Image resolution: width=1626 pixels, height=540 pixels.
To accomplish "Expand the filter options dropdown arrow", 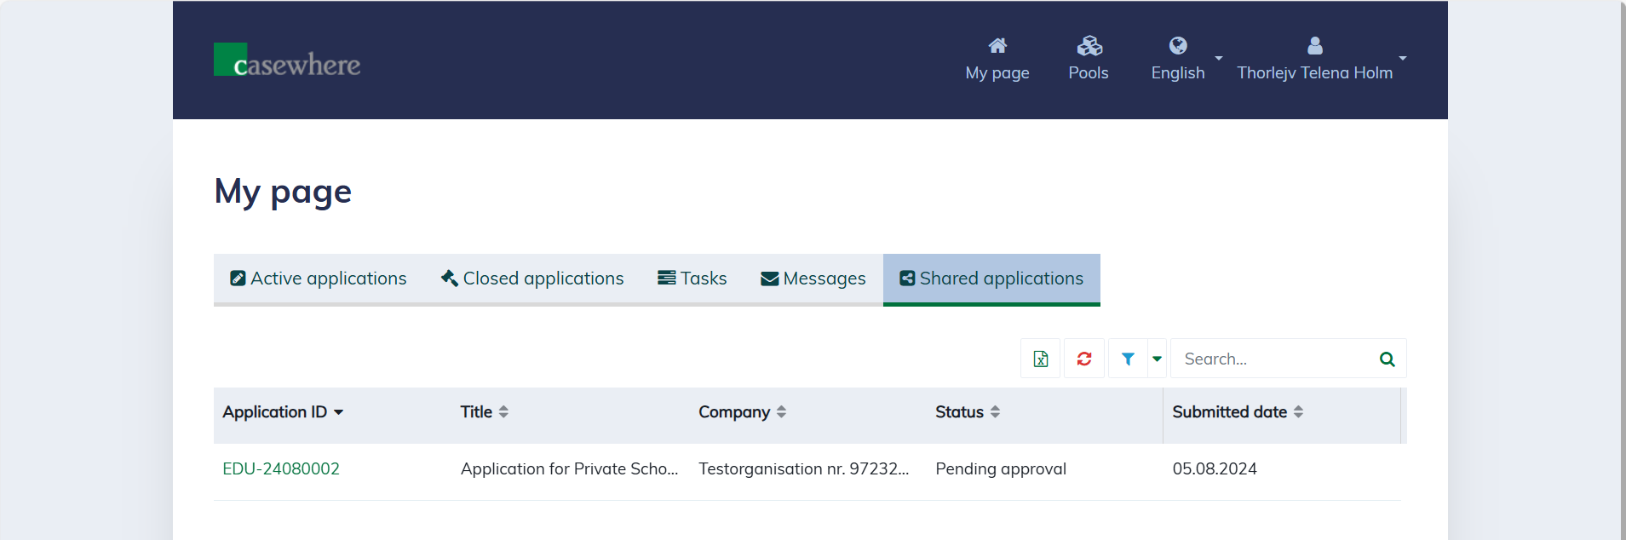I will 1157,359.
